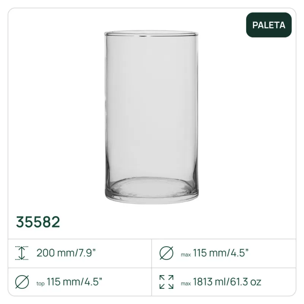Click the PALETA badge
Image resolution: width=304 pixels, height=304 pixels.
[x=269, y=25]
